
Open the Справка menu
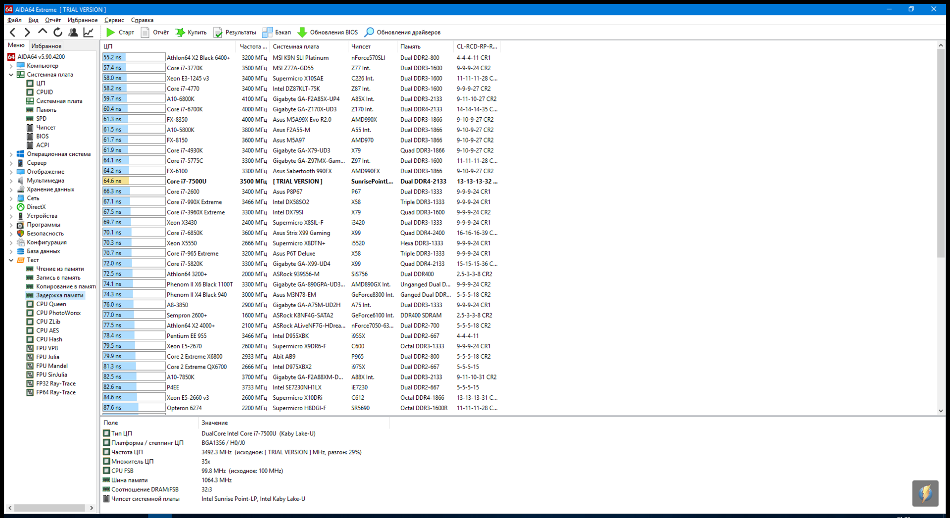click(x=142, y=20)
